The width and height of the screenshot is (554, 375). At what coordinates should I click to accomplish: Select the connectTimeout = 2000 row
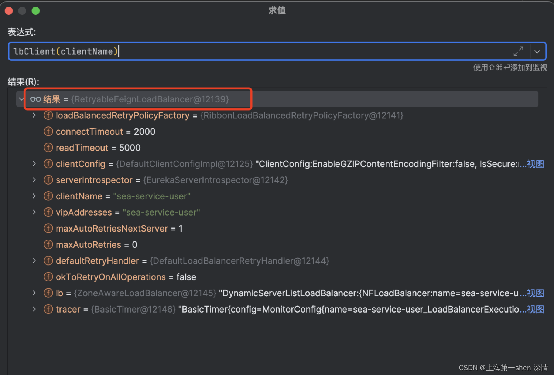pos(277,131)
